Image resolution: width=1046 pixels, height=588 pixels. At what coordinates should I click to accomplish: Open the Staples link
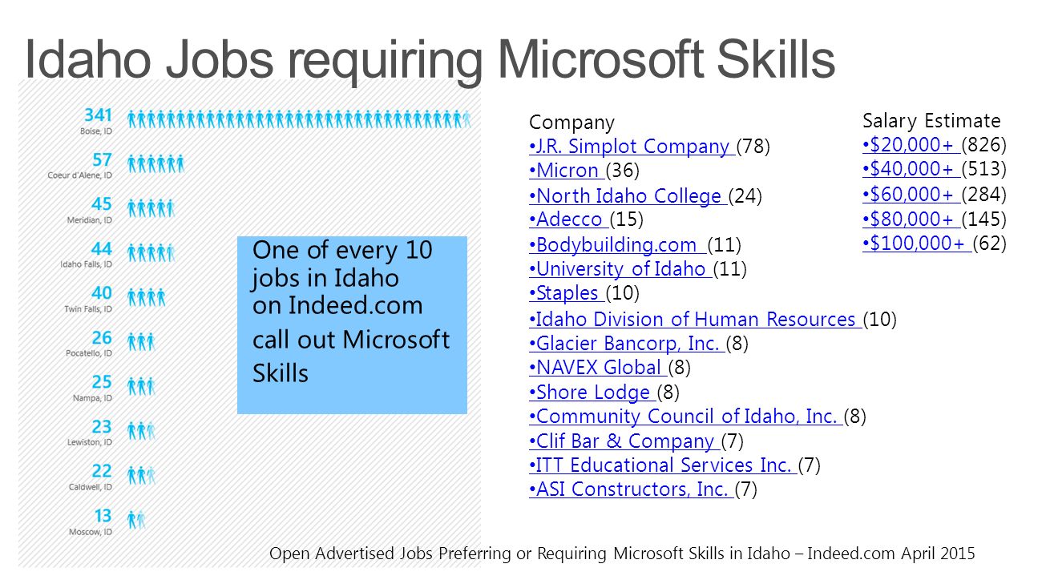pyautogui.click(x=567, y=293)
